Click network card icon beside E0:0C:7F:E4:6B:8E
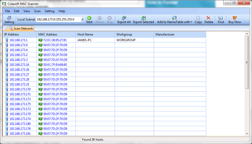This screenshot has width=252, height=144. (x=40, y=65)
